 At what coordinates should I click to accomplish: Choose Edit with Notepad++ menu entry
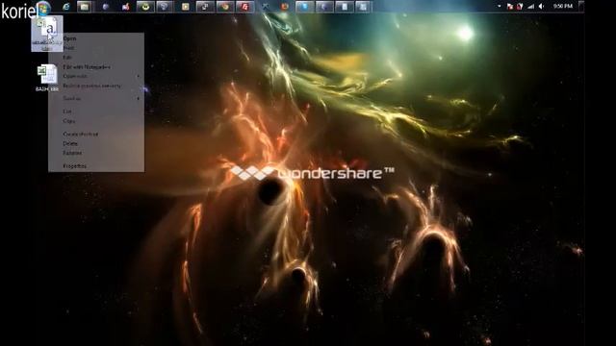click(x=96, y=67)
